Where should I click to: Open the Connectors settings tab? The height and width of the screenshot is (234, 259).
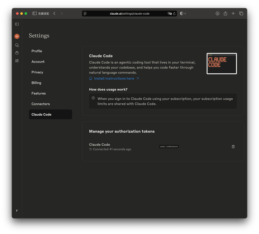point(50,104)
